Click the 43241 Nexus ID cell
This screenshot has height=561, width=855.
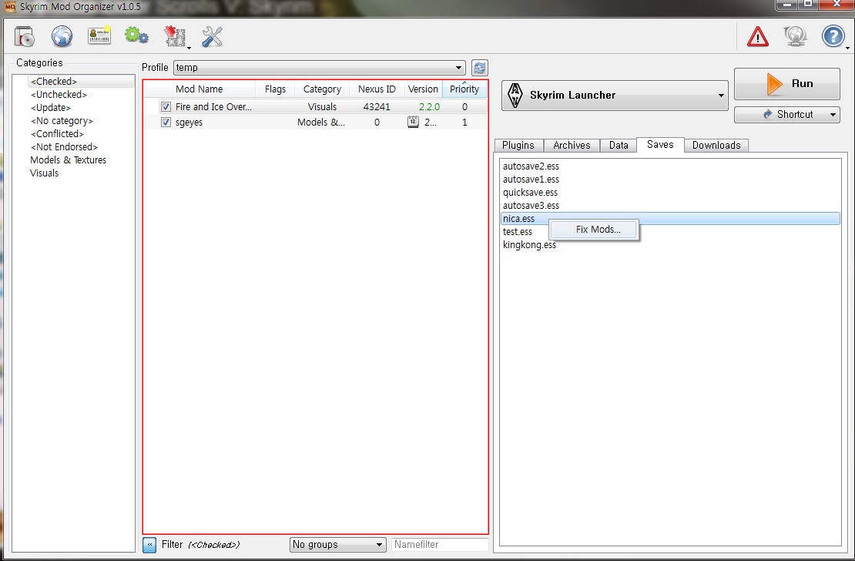click(x=377, y=107)
